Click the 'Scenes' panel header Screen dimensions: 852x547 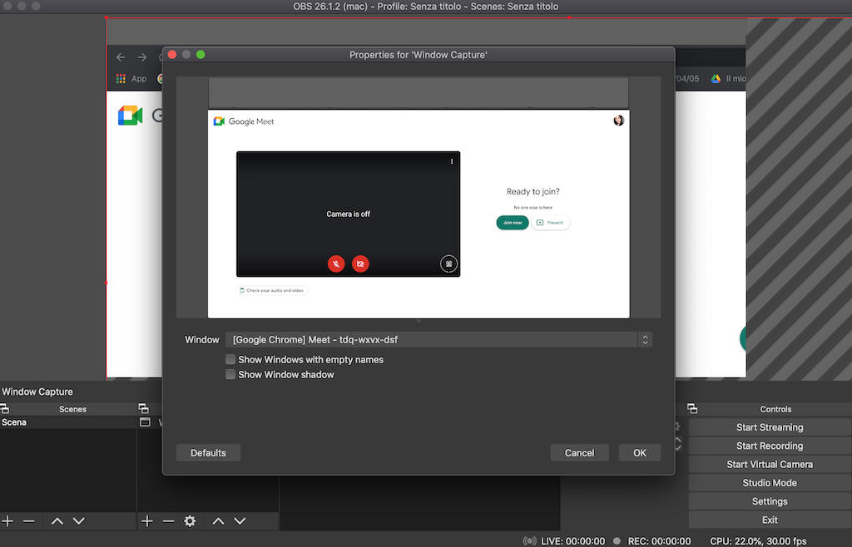click(x=73, y=409)
